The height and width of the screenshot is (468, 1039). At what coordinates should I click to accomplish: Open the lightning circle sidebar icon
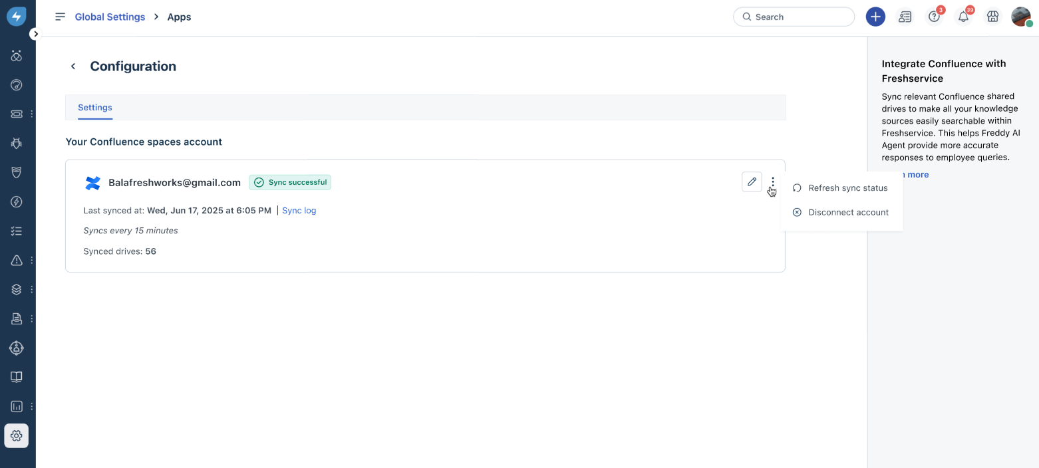[x=17, y=201]
